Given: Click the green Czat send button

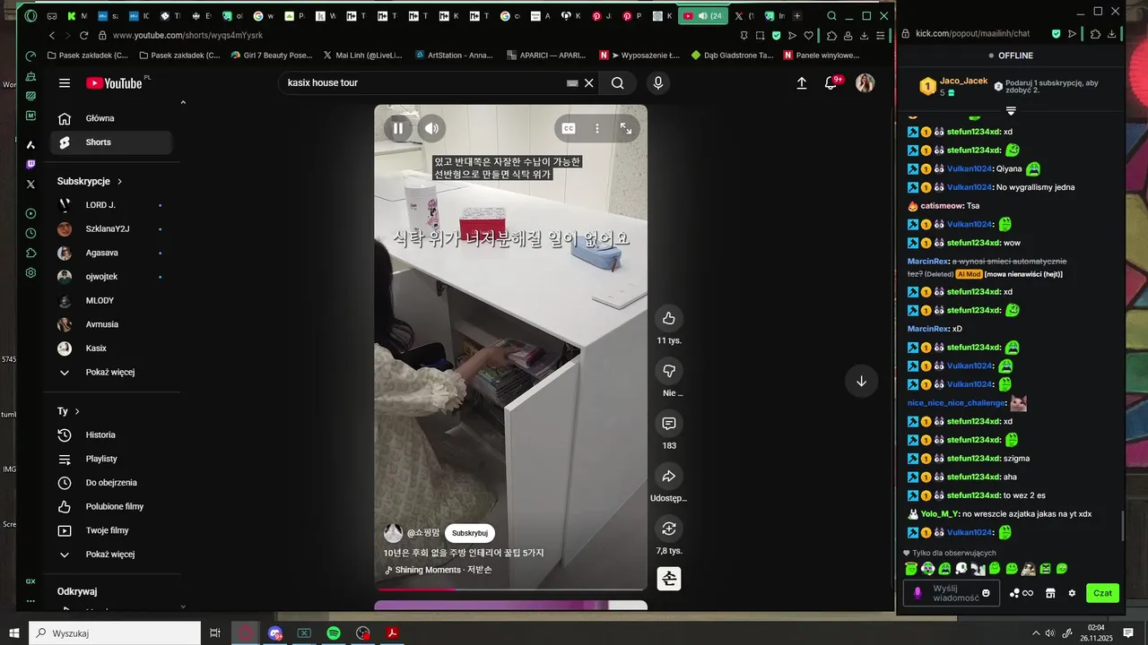Looking at the screenshot, I should point(1102,593).
